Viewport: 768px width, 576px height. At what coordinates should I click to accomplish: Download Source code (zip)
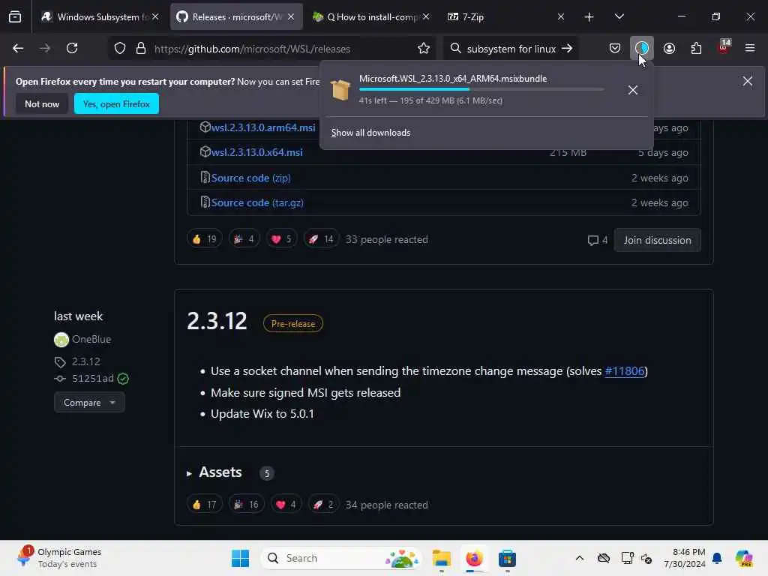pos(250,178)
